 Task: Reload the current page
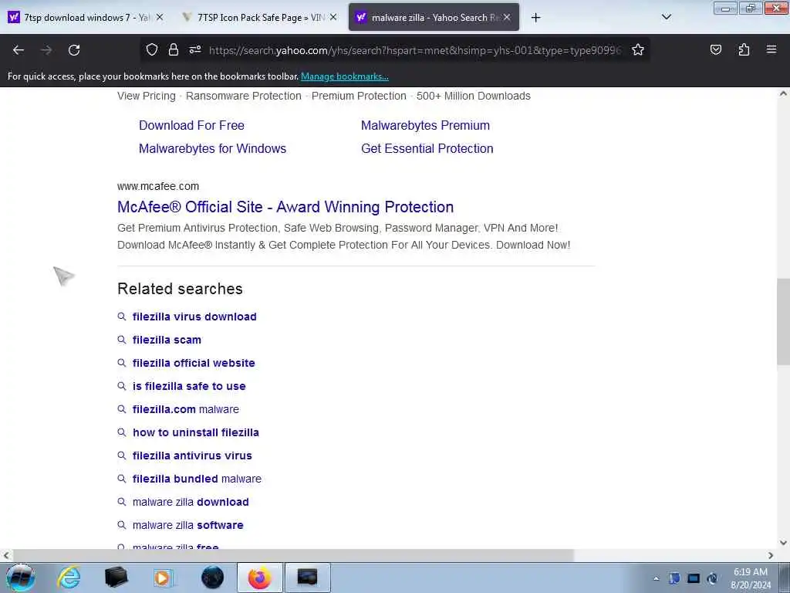click(74, 50)
